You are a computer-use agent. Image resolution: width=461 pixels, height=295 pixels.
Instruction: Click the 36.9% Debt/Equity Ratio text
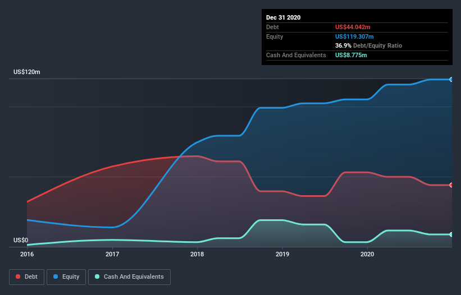pyautogui.click(x=368, y=46)
